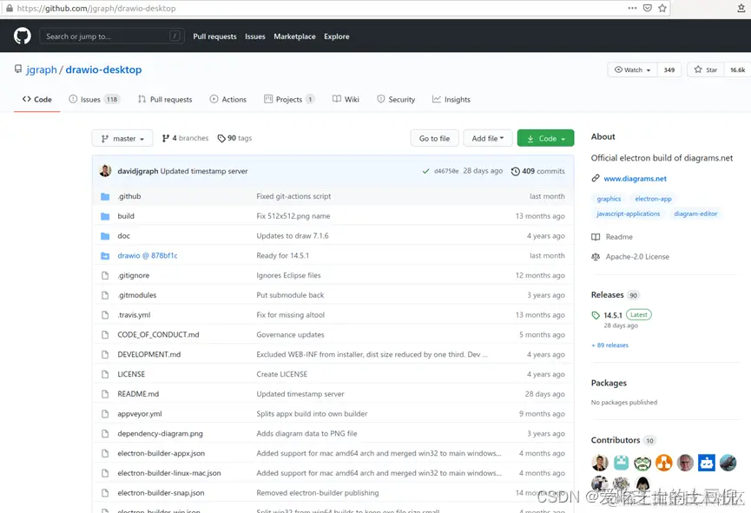Viewport: 751px width, 513px height.
Task: Open the www.diagrams.net link
Action: tap(635, 179)
